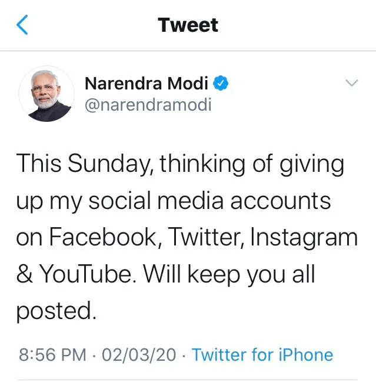Open the @narendramodi handle

[148, 105]
